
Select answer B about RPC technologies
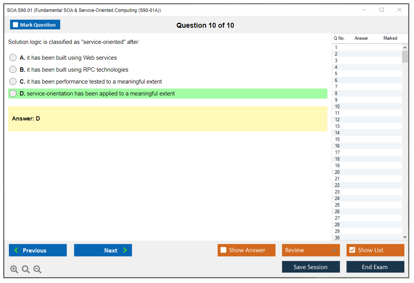pyautogui.click(x=13, y=70)
